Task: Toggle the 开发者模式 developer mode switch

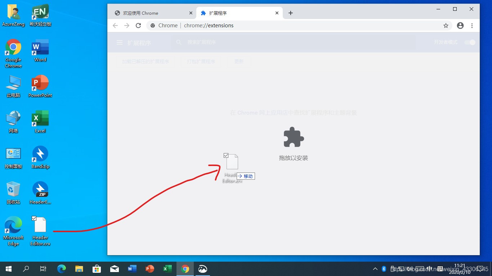Action: (470, 42)
